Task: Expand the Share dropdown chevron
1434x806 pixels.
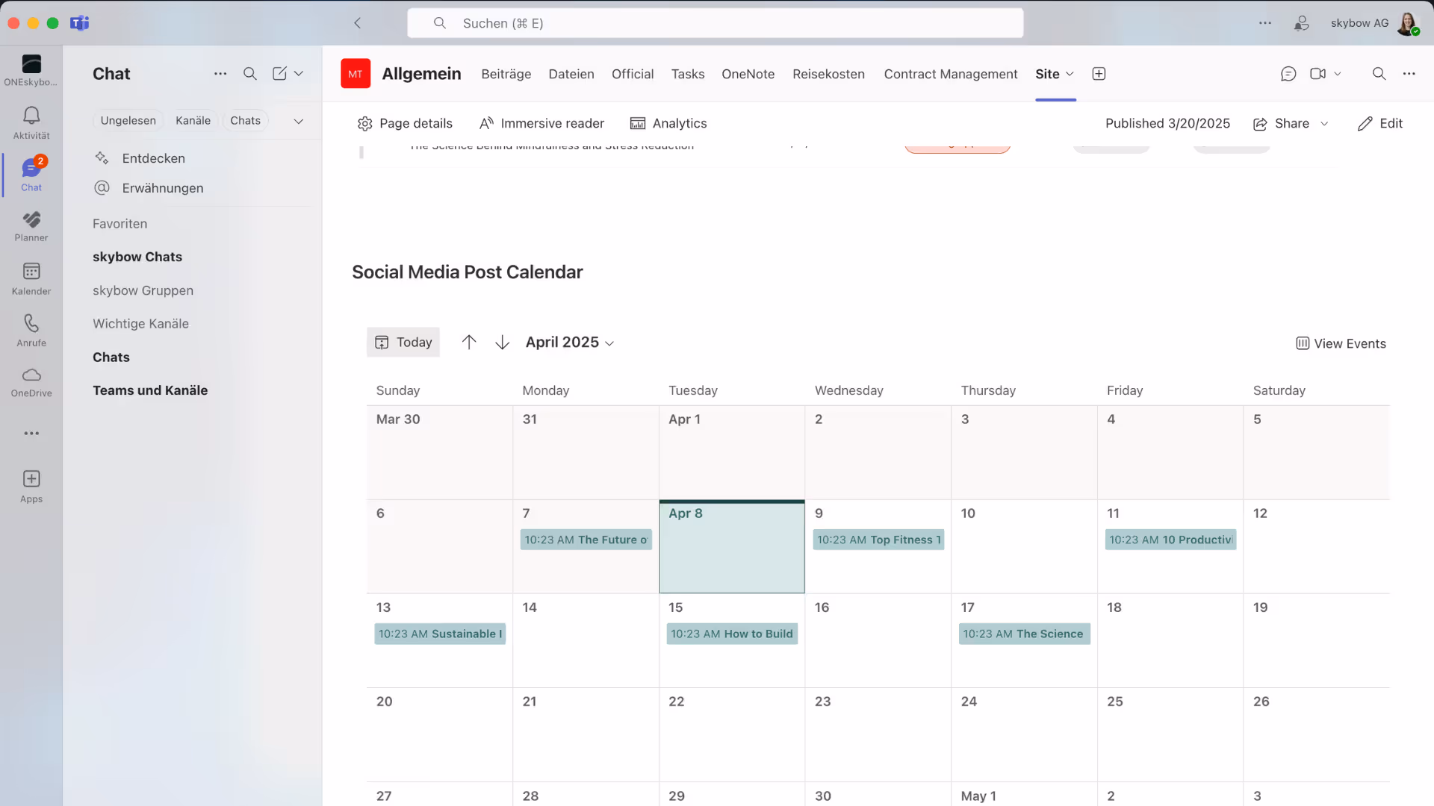Action: (1324, 123)
